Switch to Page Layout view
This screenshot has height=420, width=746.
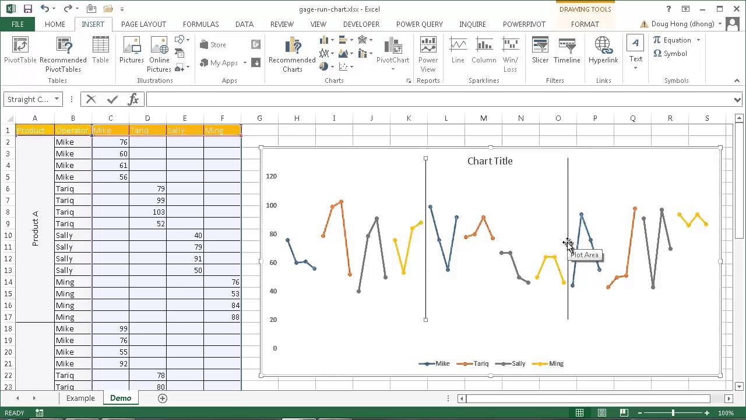pyautogui.click(x=601, y=413)
